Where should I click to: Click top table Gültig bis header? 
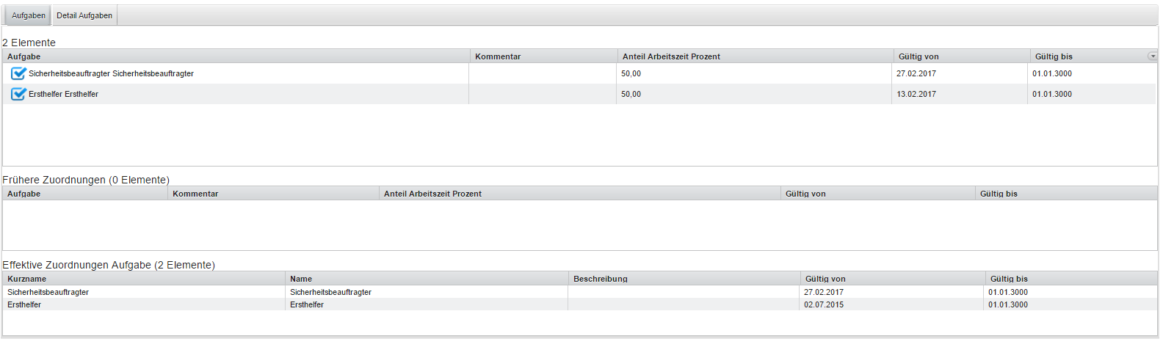1054,56
